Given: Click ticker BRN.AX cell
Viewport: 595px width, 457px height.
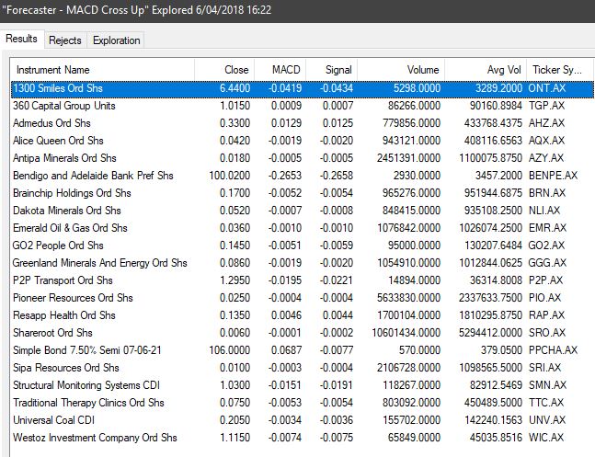Looking at the screenshot, I should (x=547, y=193).
